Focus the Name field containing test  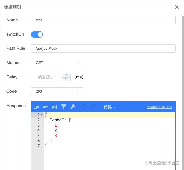tap(103, 20)
